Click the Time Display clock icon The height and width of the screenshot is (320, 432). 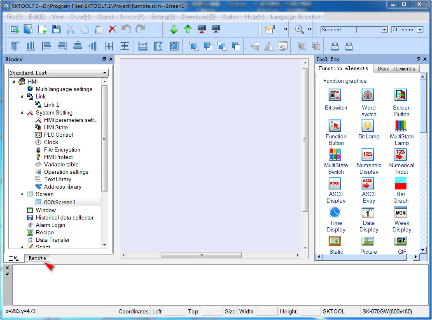[335, 213]
